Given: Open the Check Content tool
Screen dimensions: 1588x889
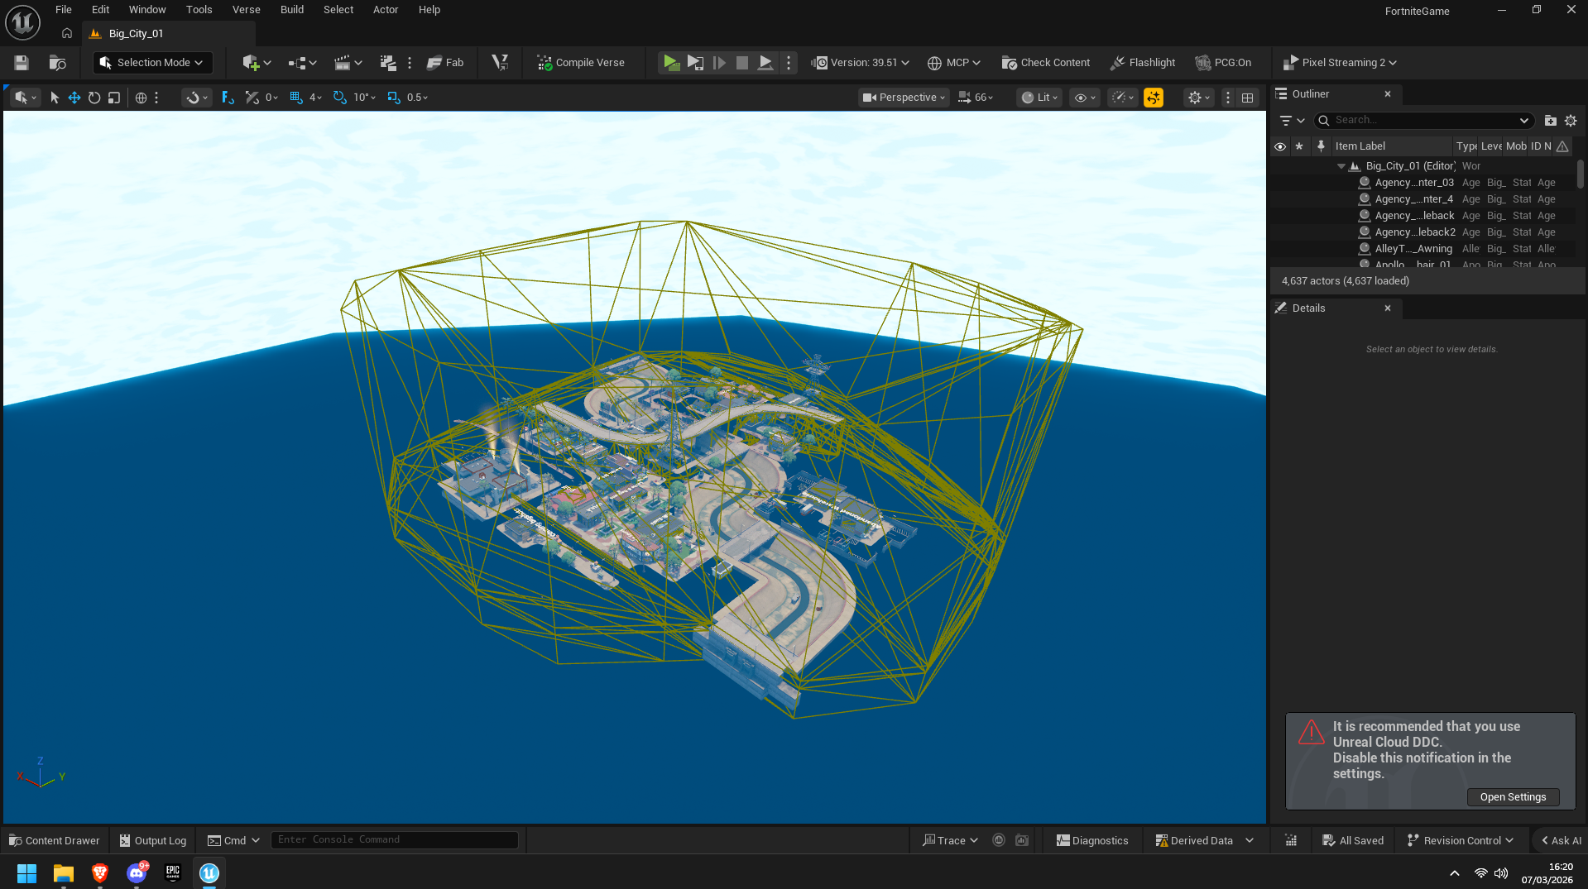Looking at the screenshot, I should point(1045,62).
